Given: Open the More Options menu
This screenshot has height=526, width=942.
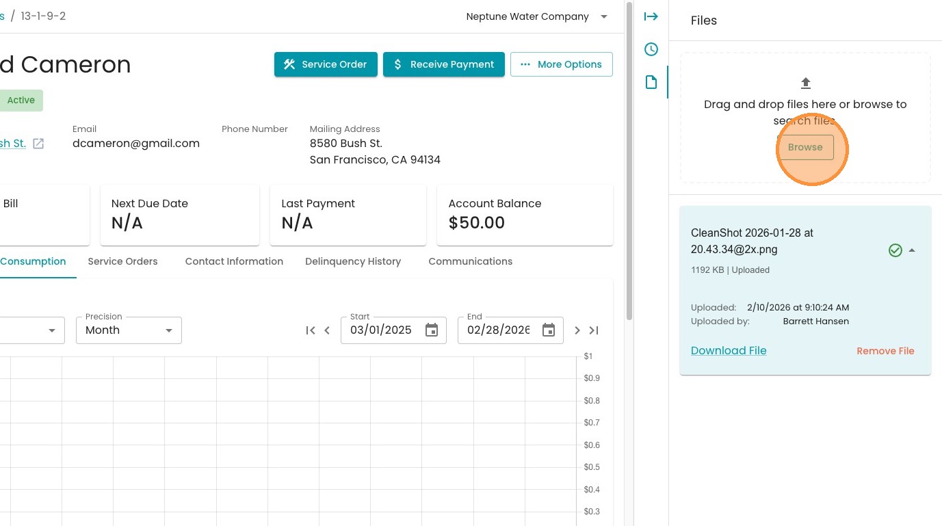Looking at the screenshot, I should [x=561, y=64].
